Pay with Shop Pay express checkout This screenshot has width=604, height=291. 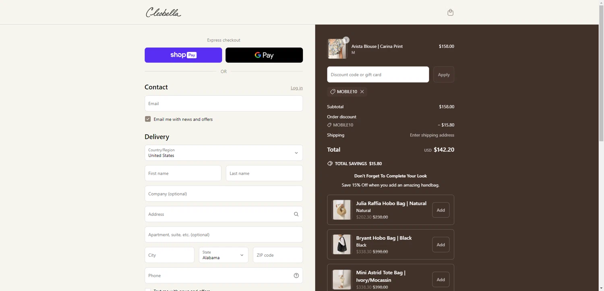[x=183, y=55]
